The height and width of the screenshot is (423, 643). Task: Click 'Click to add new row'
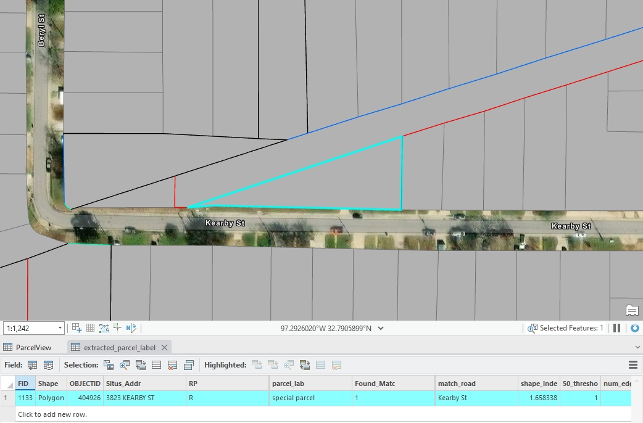click(x=52, y=414)
